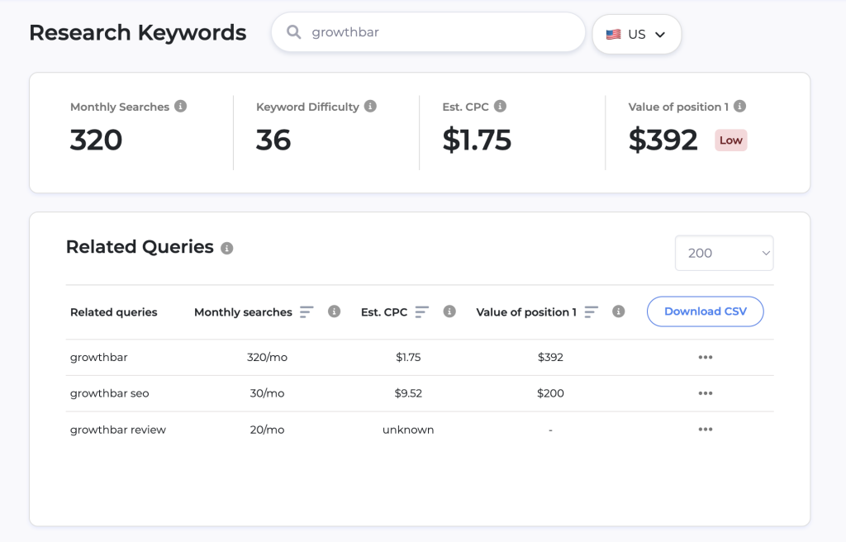Viewport: 846px width, 542px height.
Task: Click the $1.75 CPC table cell
Action: (408, 358)
